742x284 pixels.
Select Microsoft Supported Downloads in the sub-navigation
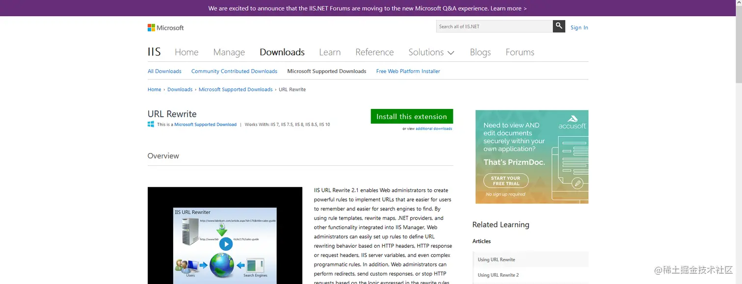[327, 71]
